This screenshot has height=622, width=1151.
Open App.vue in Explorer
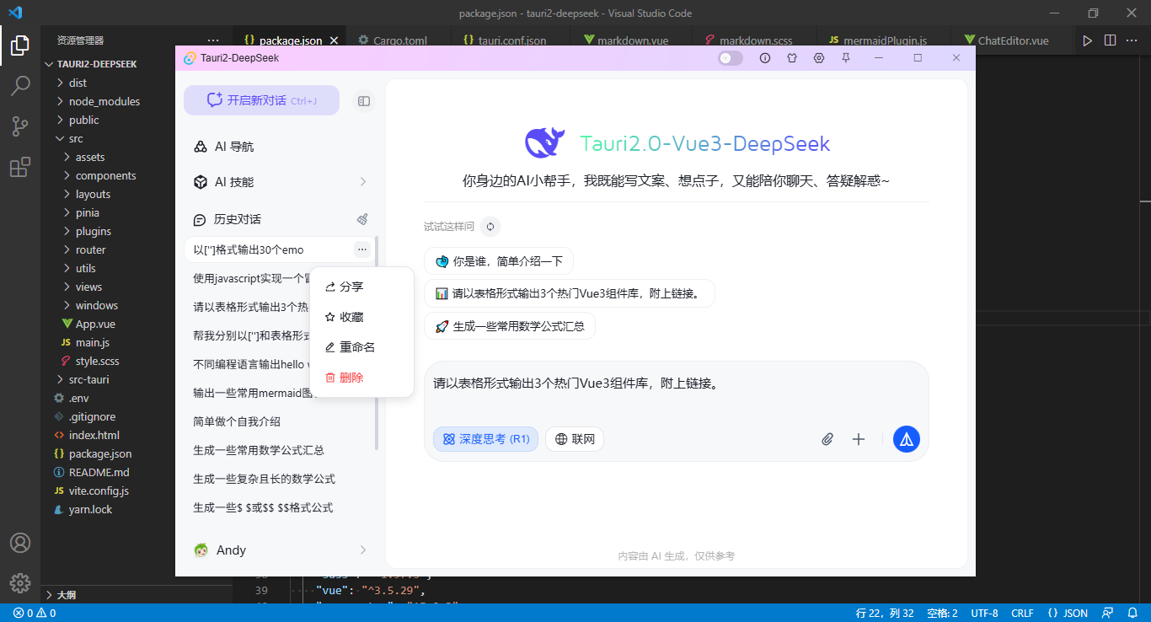pyautogui.click(x=95, y=324)
